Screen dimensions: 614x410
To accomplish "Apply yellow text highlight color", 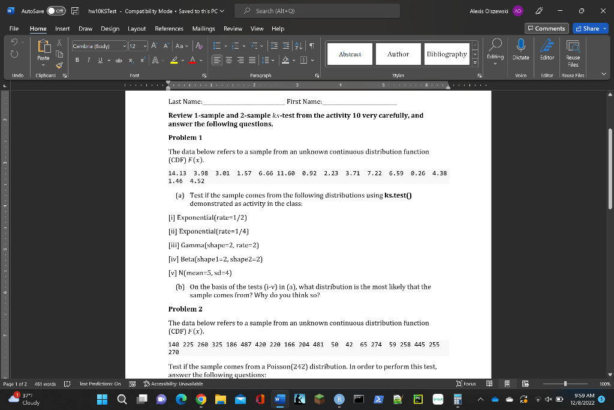I will click(174, 60).
